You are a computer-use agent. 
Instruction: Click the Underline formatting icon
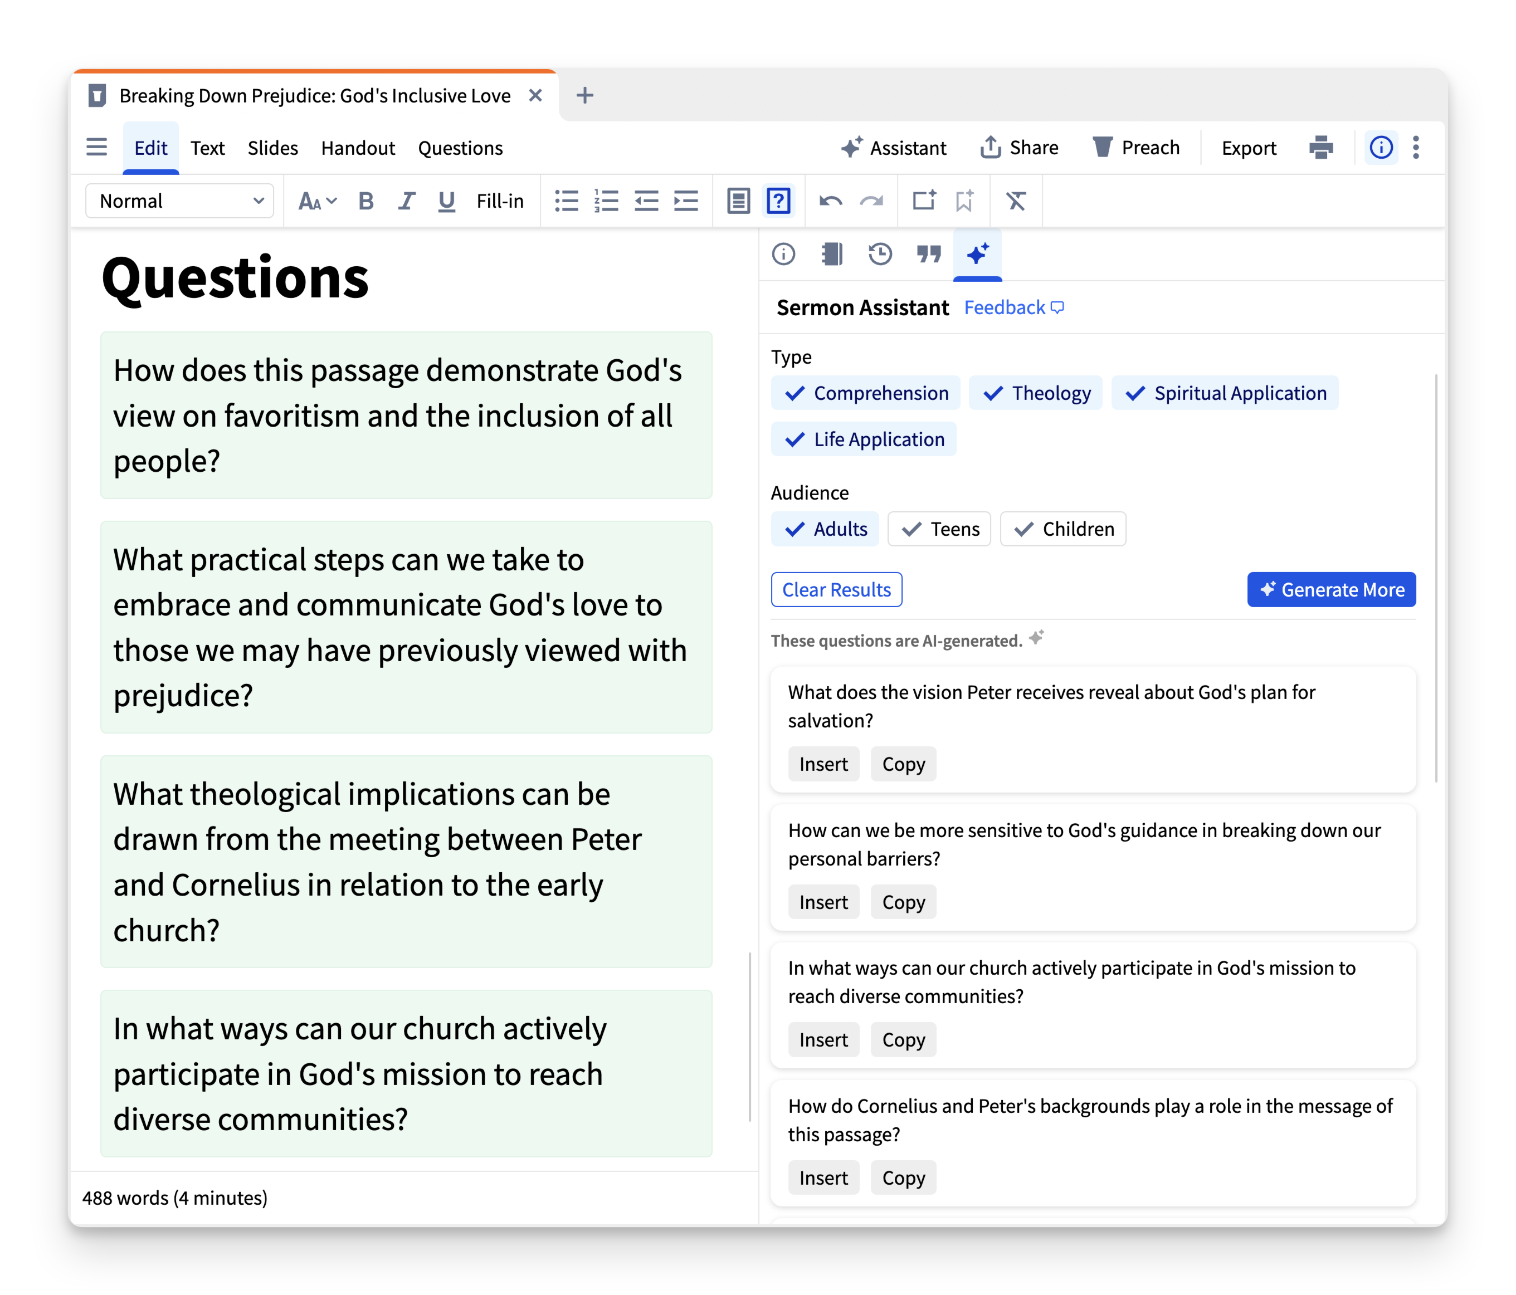tap(446, 201)
